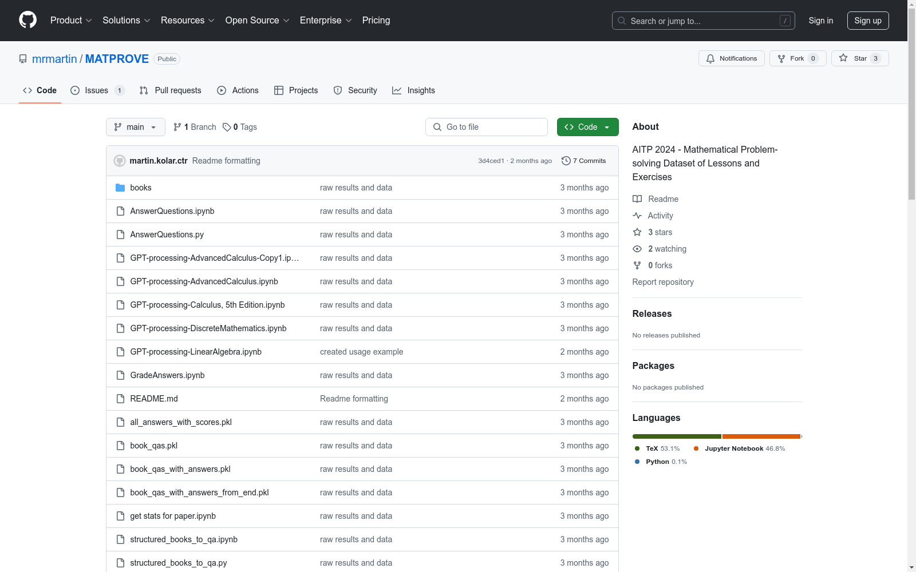916x572 pixels.
Task: Open commit hash 3d4ced1
Action: tap(491, 161)
